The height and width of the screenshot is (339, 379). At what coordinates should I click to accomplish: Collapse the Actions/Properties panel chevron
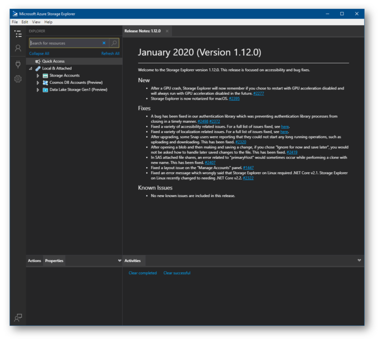point(119,261)
